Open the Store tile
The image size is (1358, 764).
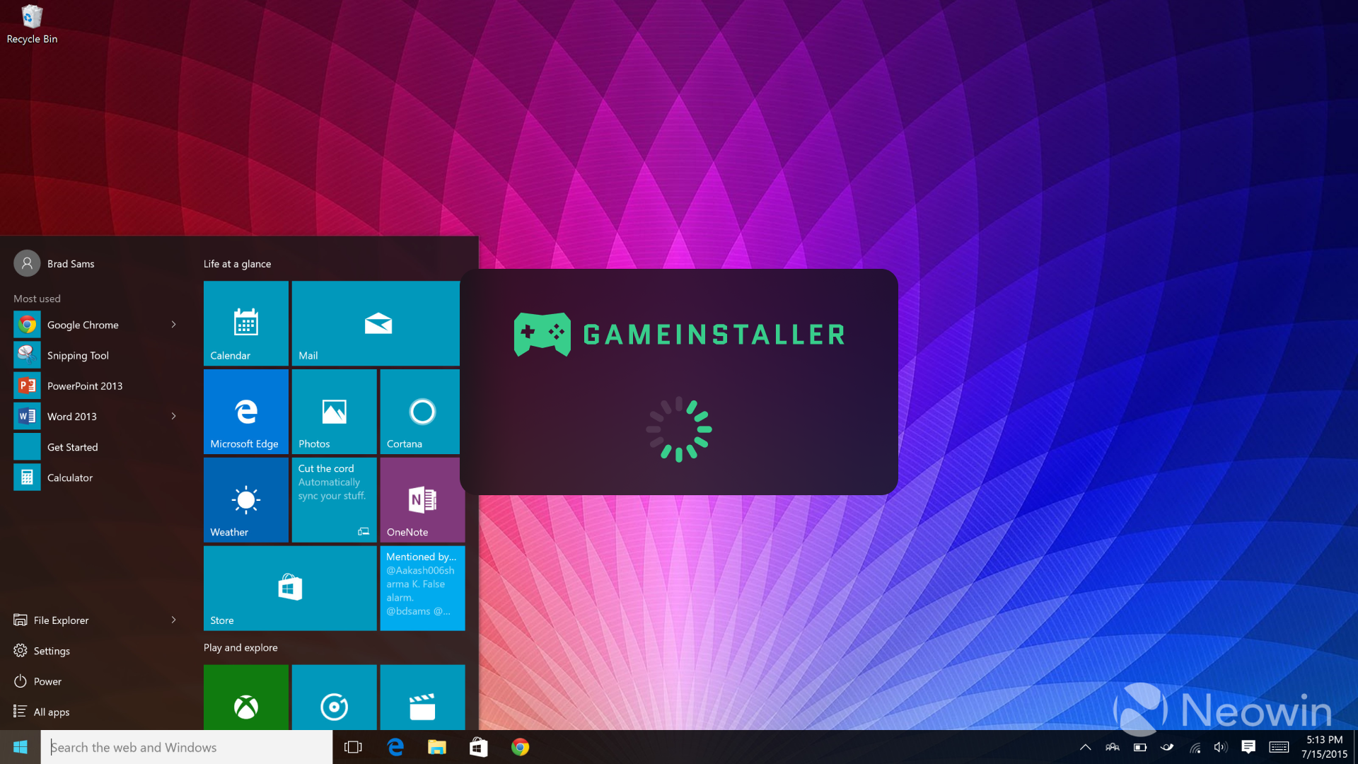290,588
